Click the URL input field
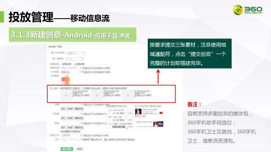Viewport: 271px width, 152px height. coord(70,139)
